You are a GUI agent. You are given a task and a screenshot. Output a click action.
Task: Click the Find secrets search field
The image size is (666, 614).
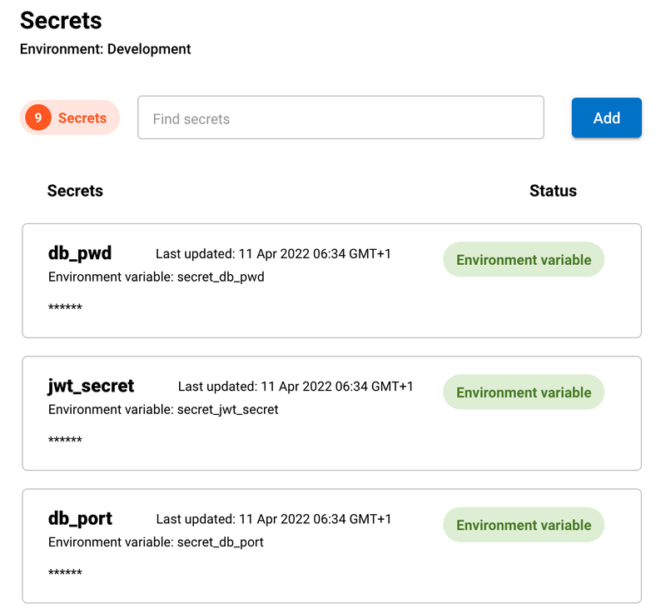click(340, 117)
